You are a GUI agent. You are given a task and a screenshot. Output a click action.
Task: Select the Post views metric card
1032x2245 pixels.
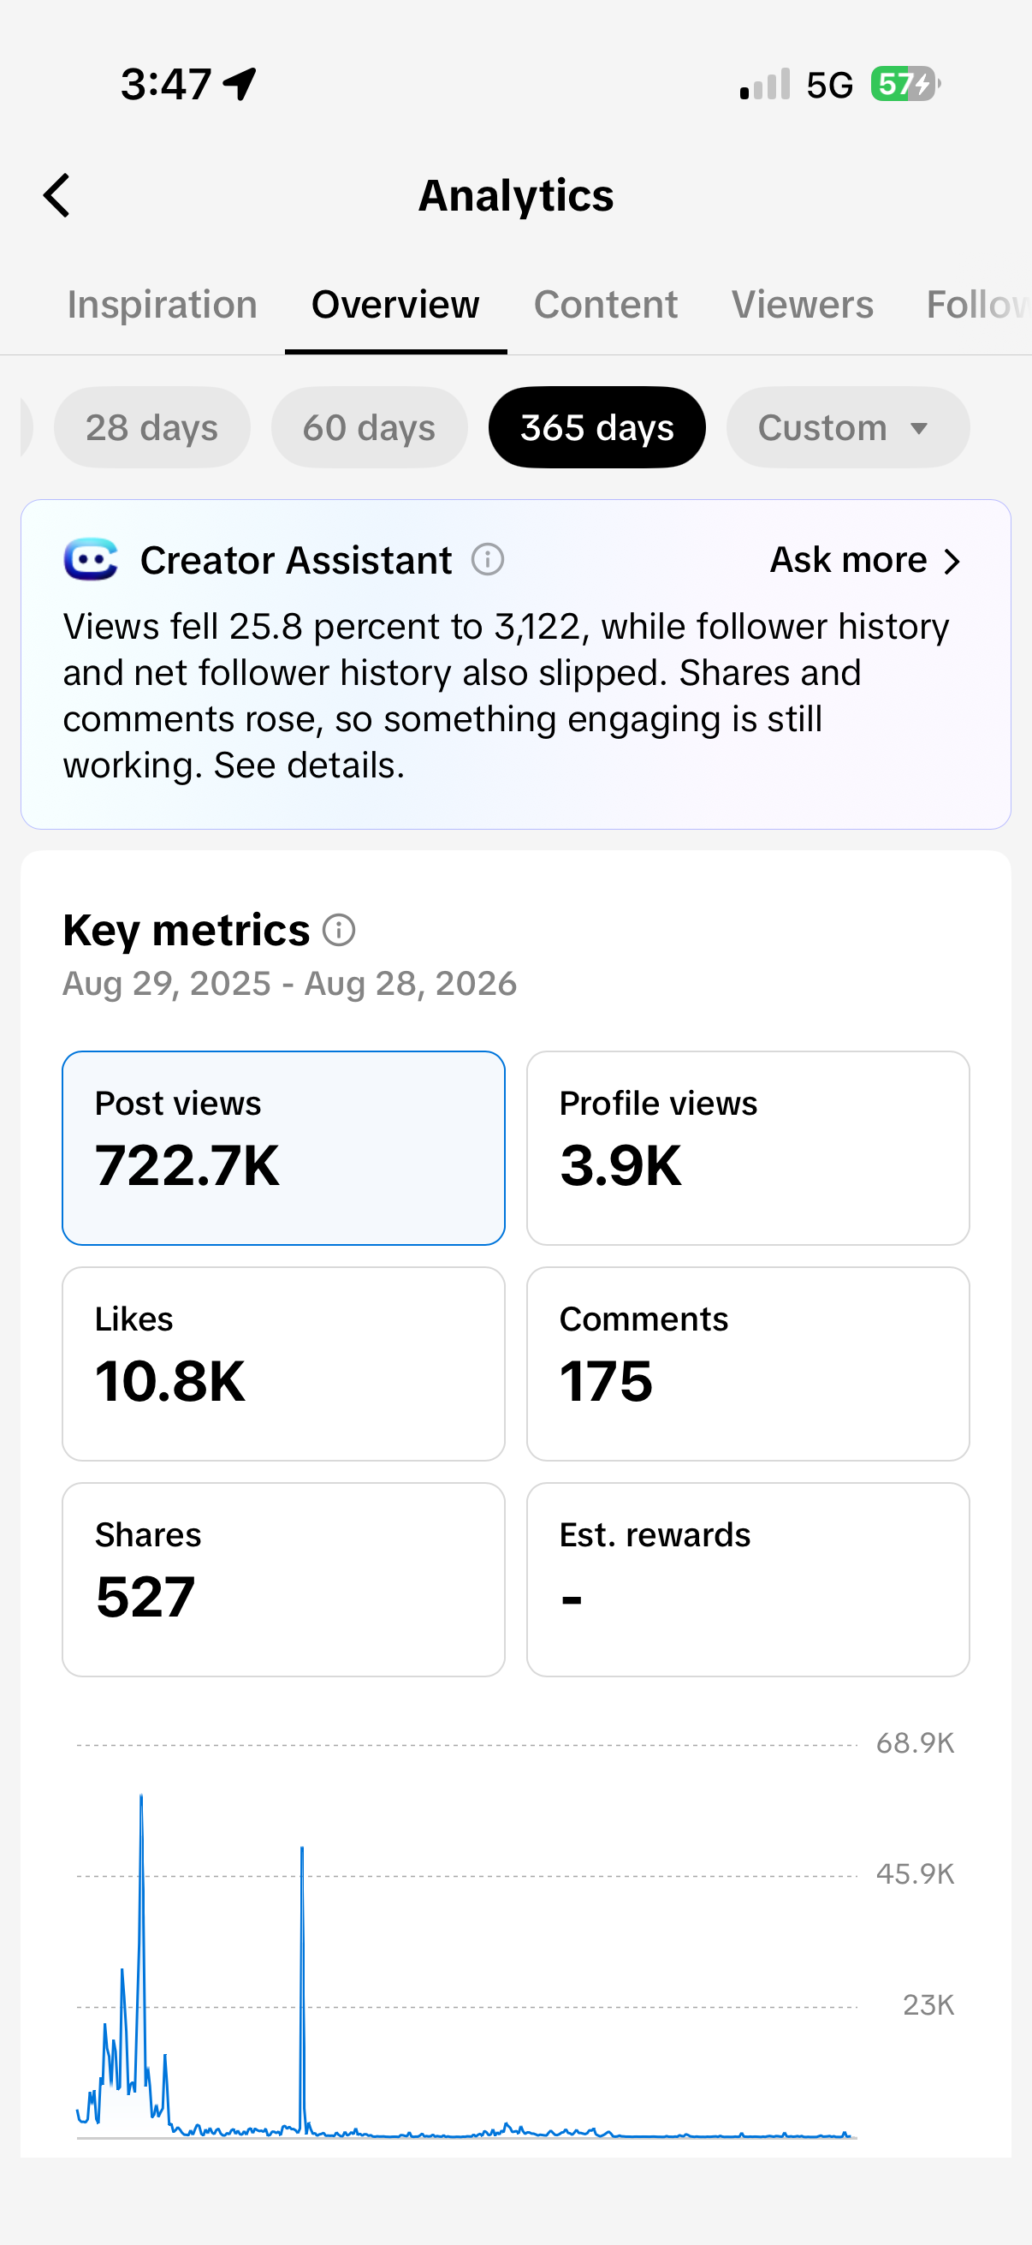284,1148
